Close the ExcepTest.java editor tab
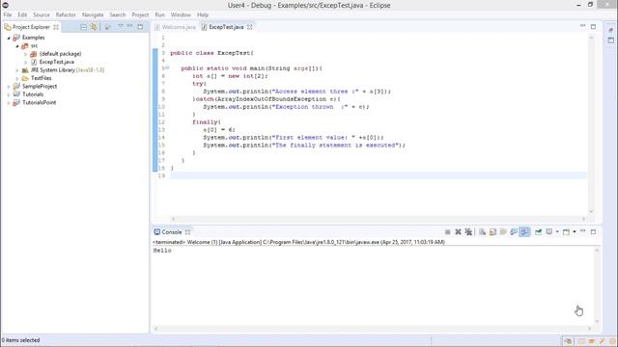This screenshot has width=618, height=347. 249,27
